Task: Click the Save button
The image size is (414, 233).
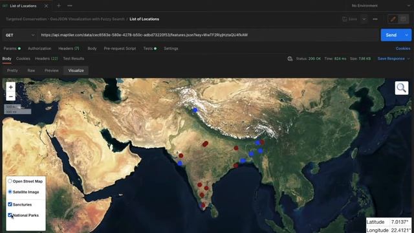Action: 350,19
